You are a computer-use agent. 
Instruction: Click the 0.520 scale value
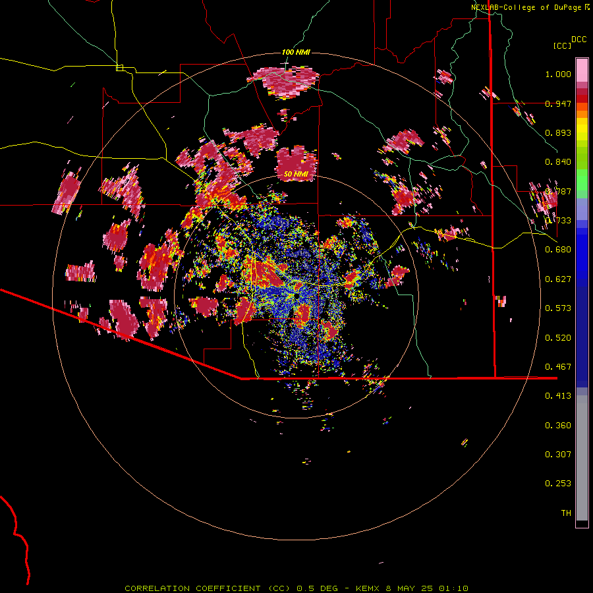(558, 338)
